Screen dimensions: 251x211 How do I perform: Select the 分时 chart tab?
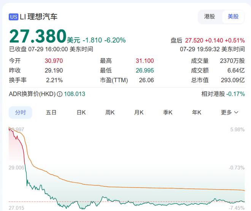pos(21,113)
